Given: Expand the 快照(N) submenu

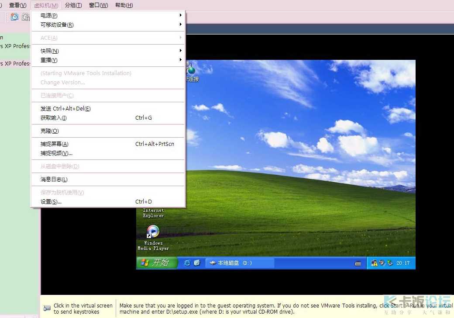Looking at the screenshot, I should 108,51.
